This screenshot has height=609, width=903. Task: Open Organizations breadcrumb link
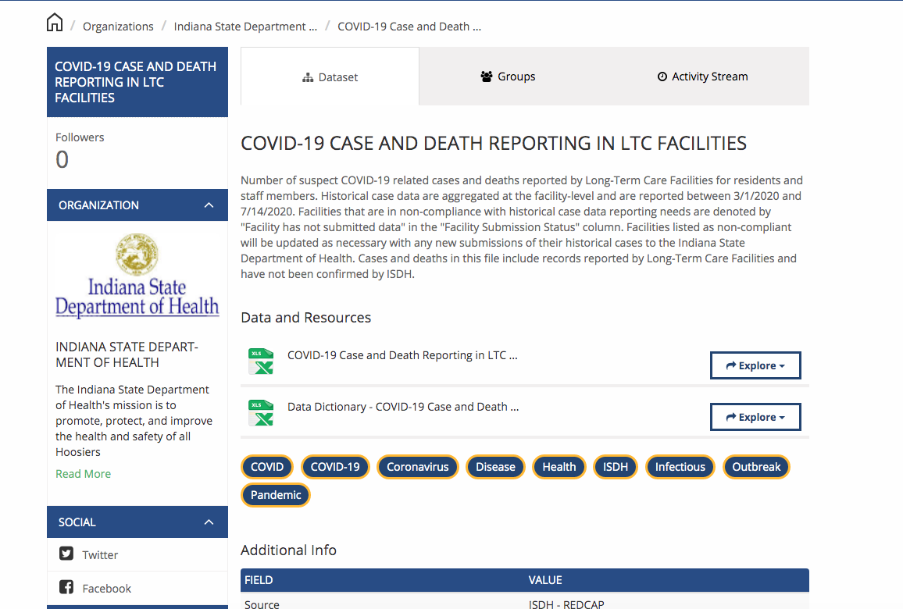(118, 27)
